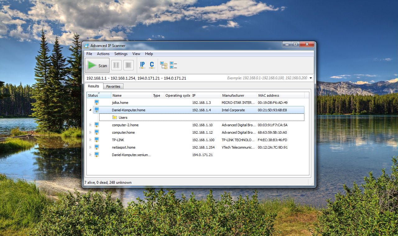Image resolution: width=398 pixels, height=236 pixels.
Task: Open the View menu
Action: (136, 54)
